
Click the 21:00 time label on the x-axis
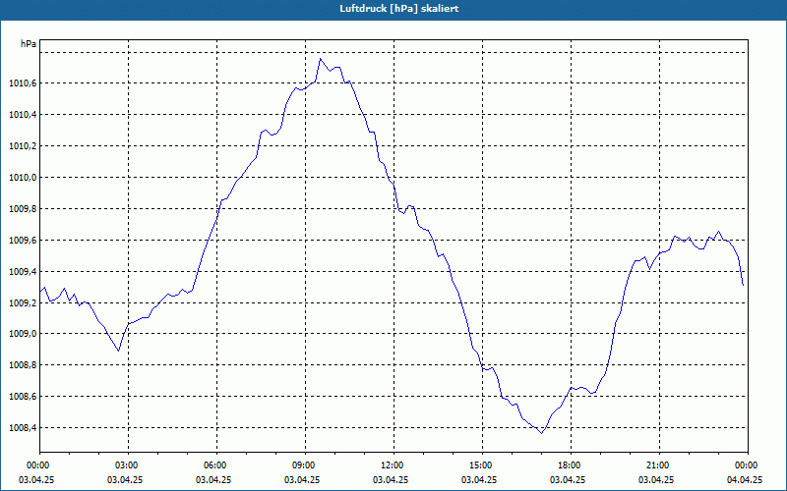(659, 465)
